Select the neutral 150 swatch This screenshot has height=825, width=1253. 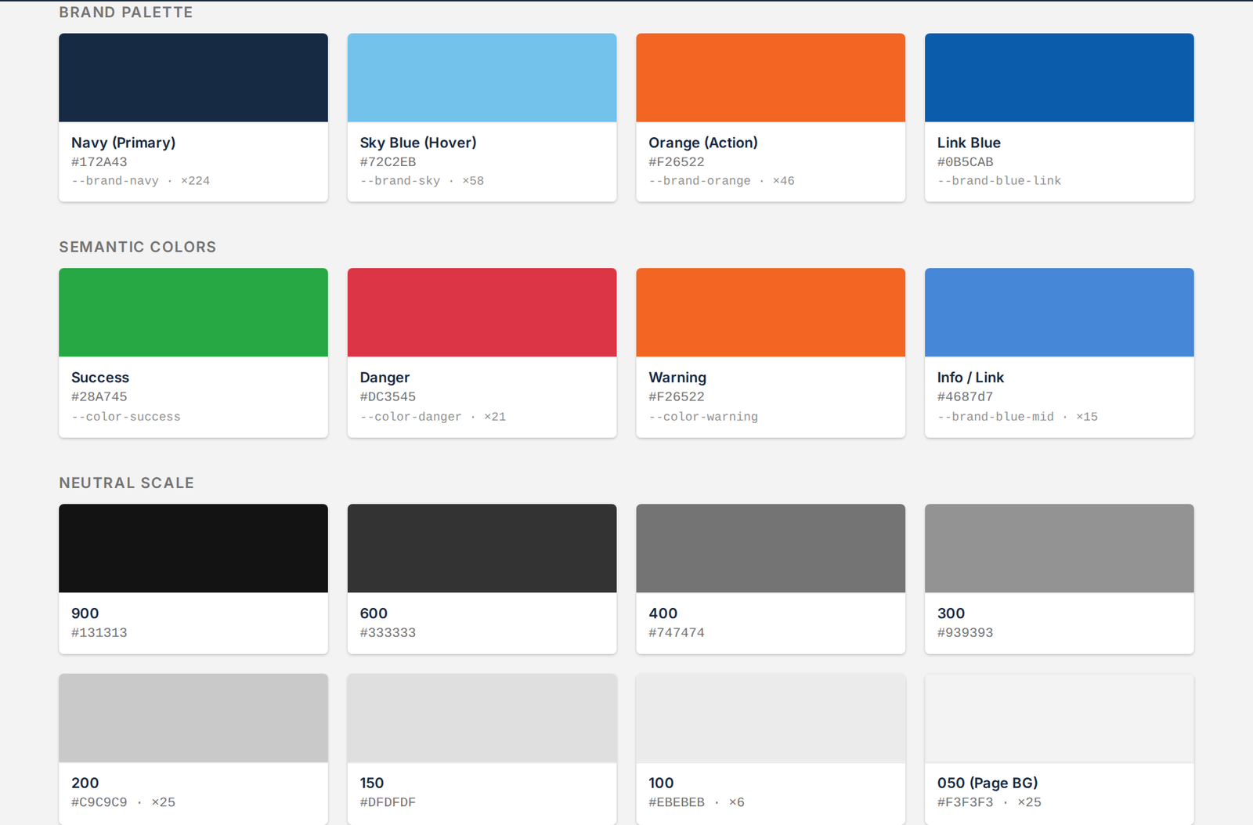click(x=482, y=718)
